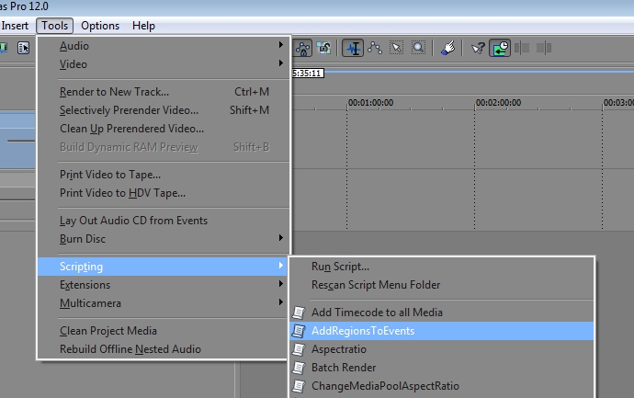Image resolution: width=634 pixels, height=398 pixels.
Task: Click the 00:01:00:00 mark on timeline ruler
Action: [x=348, y=103]
